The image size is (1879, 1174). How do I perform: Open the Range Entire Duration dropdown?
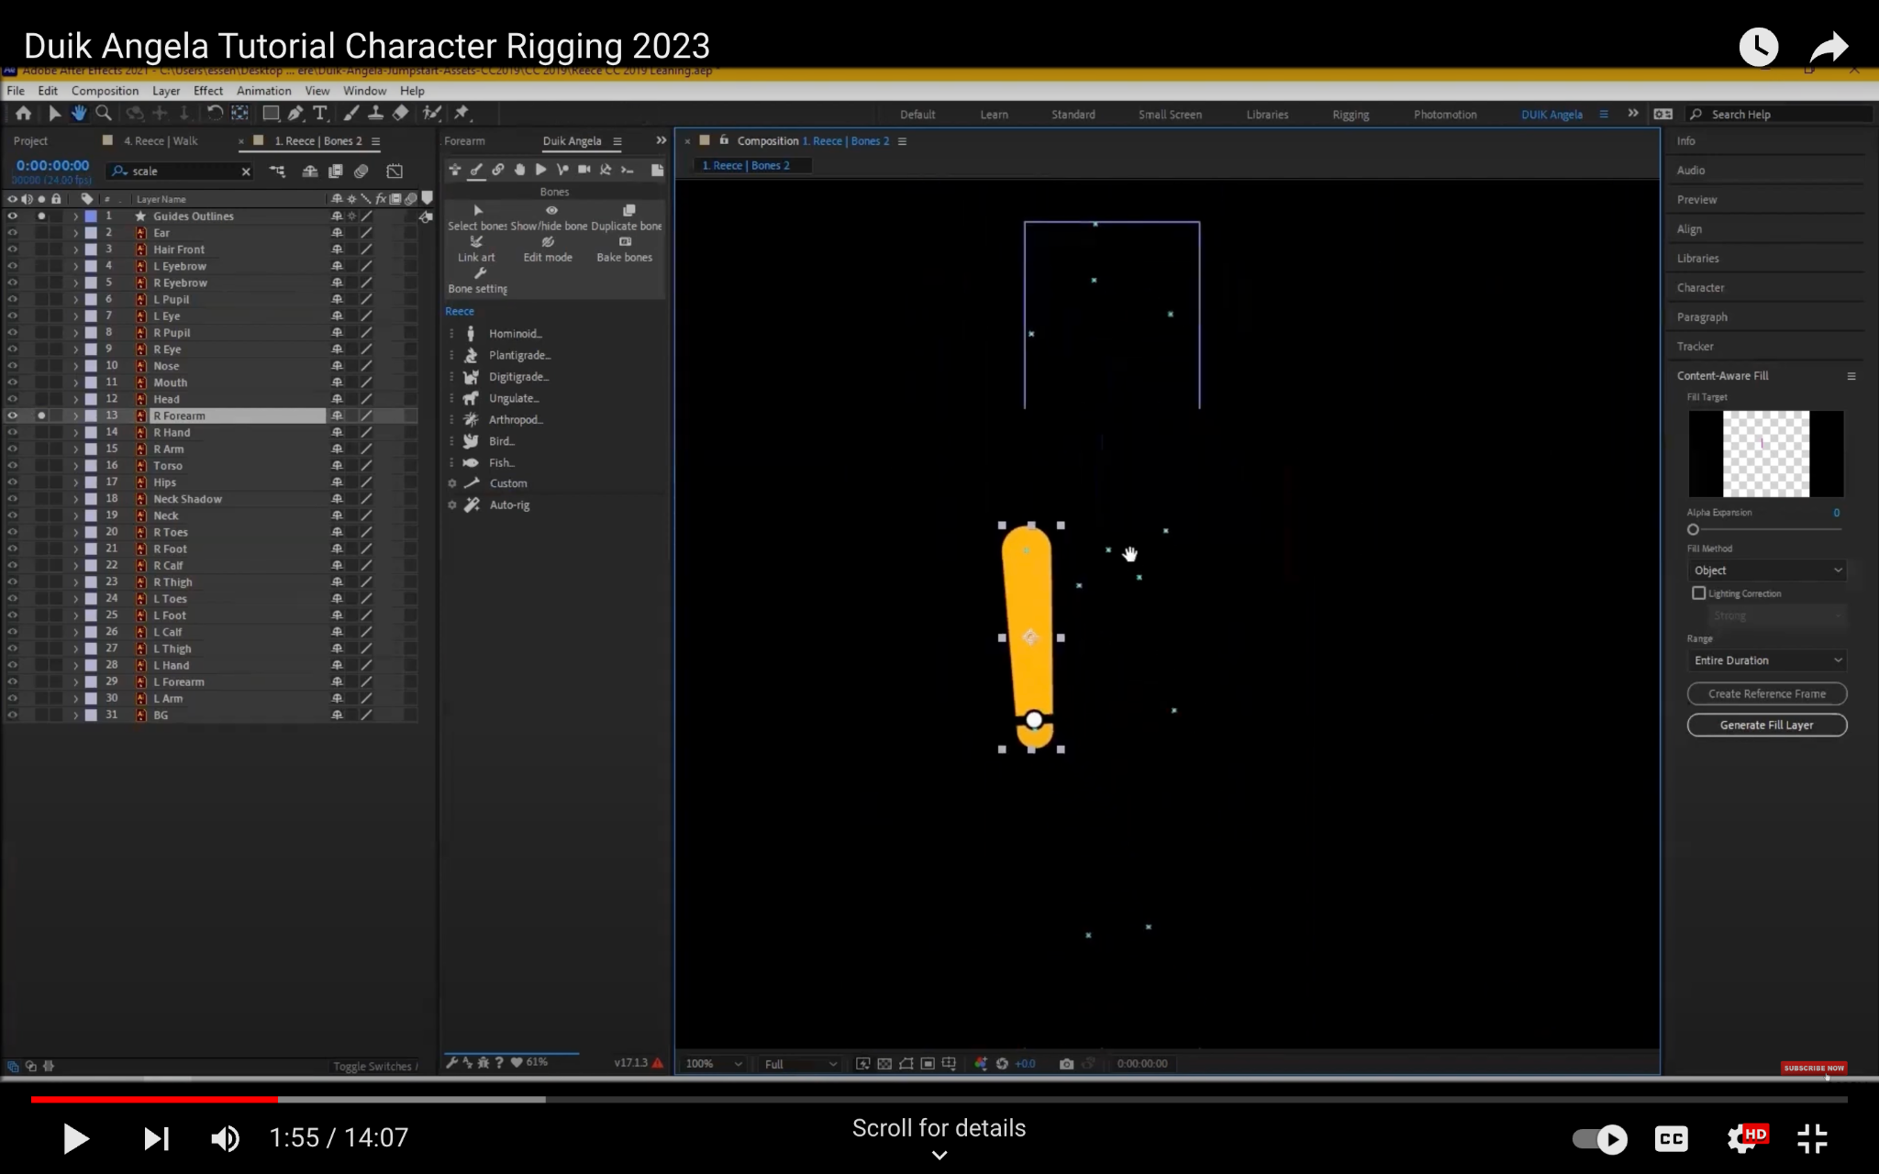pos(1767,660)
